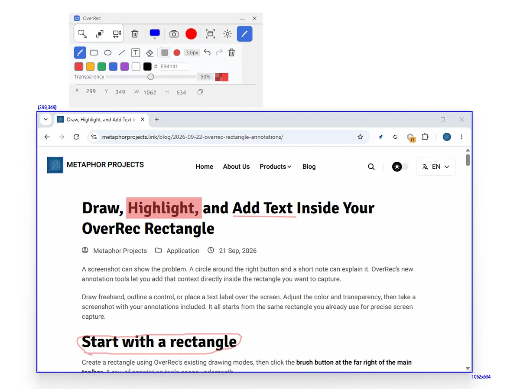Viewport: 520px width, 389px height.
Task: Select the draw-rectangle selection mode in OverRec
Action: (82, 34)
